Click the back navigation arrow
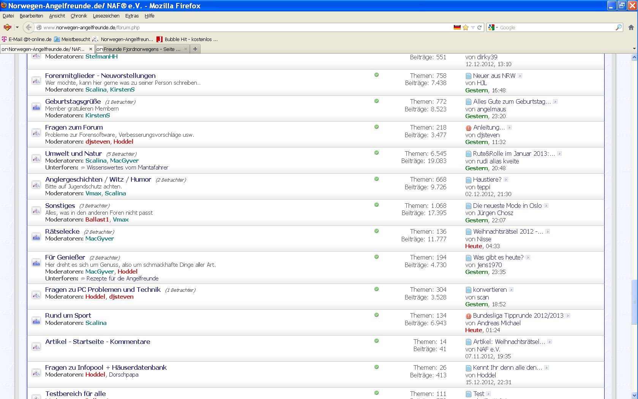This screenshot has height=399, width=638. 28,27
